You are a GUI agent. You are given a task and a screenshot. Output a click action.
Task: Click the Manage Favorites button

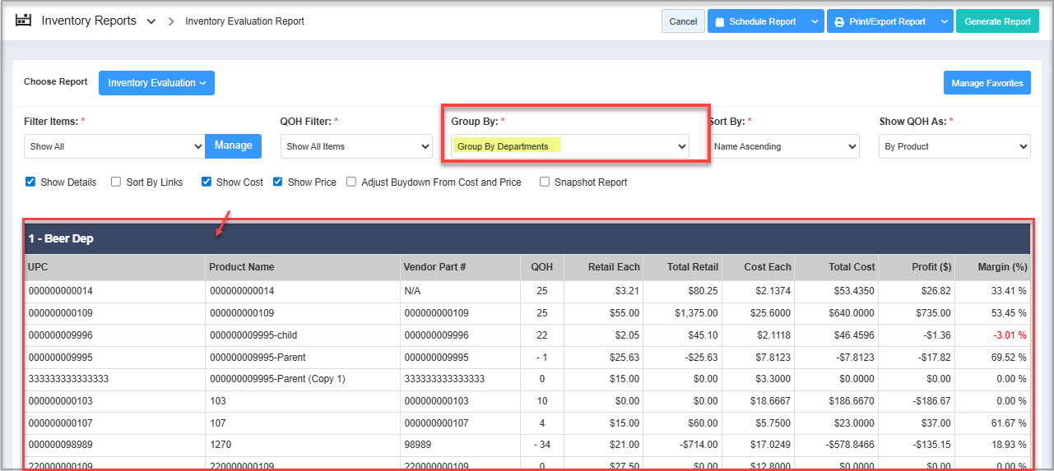[987, 83]
